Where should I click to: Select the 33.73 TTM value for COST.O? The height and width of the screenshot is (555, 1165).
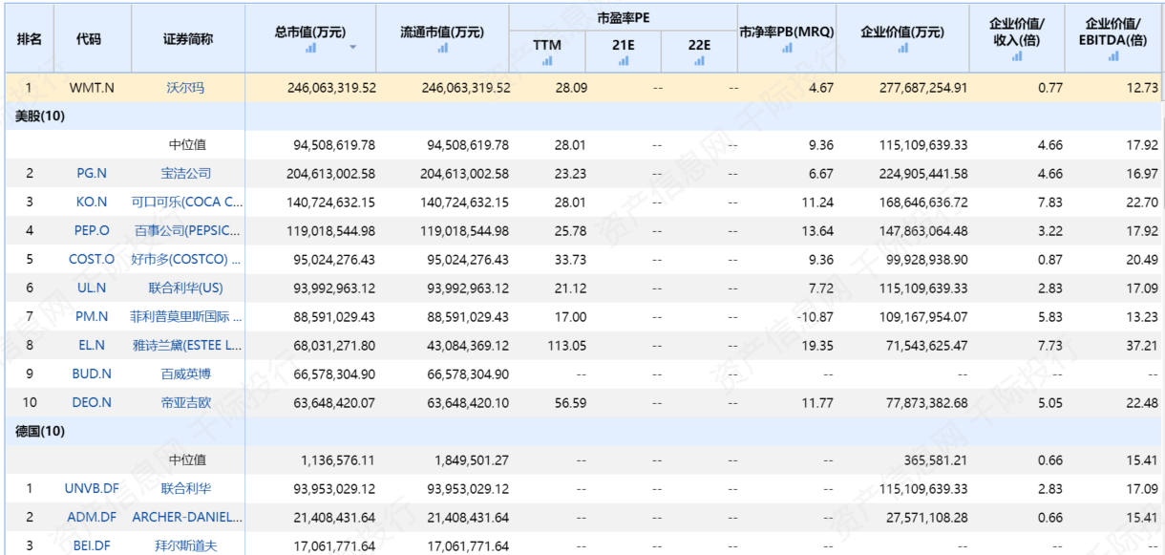[x=571, y=260]
